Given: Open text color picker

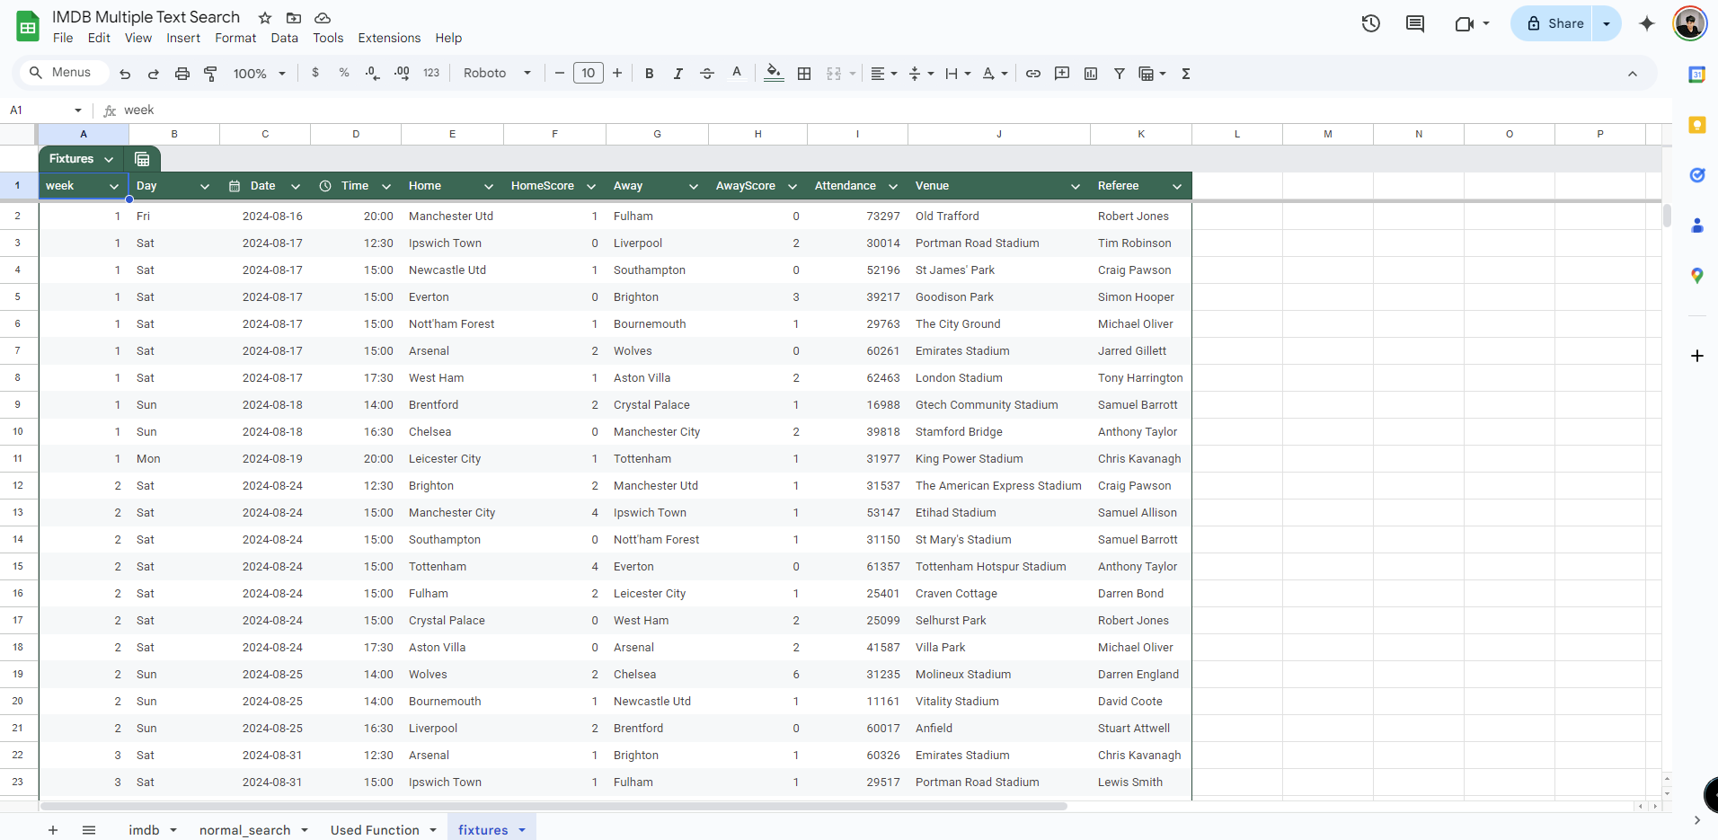Looking at the screenshot, I should click(x=737, y=73).
